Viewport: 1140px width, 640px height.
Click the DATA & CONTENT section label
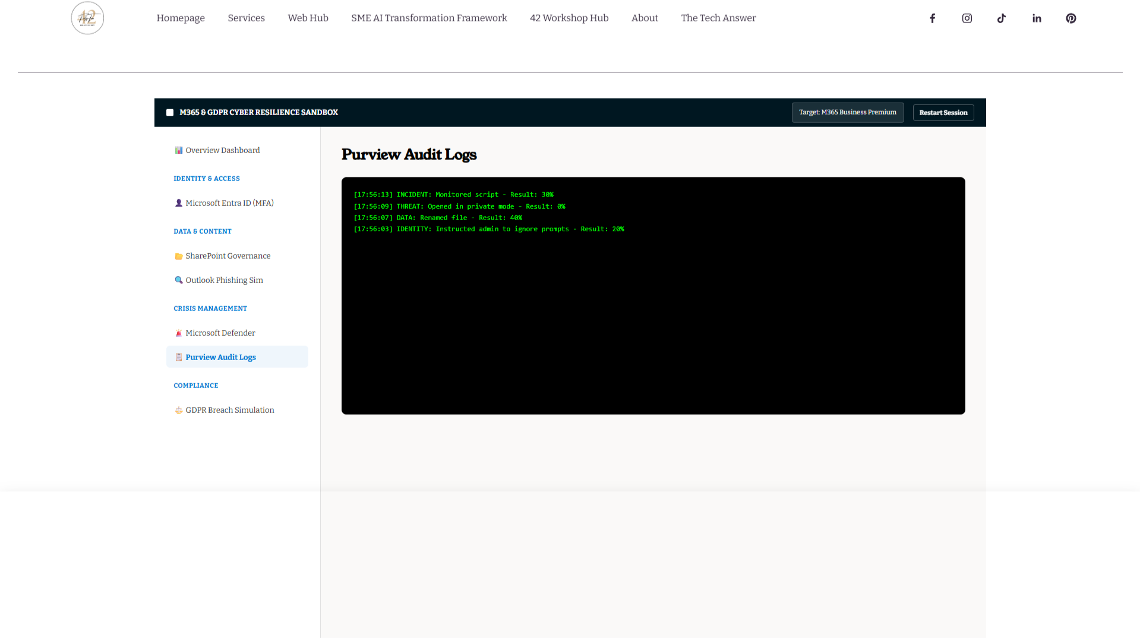click(203, 231)
